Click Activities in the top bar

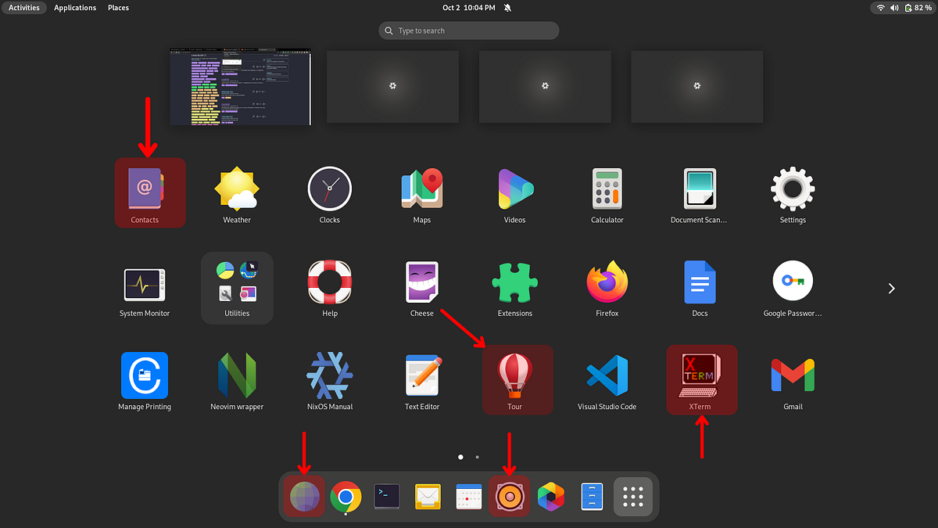tap(23, 7)
